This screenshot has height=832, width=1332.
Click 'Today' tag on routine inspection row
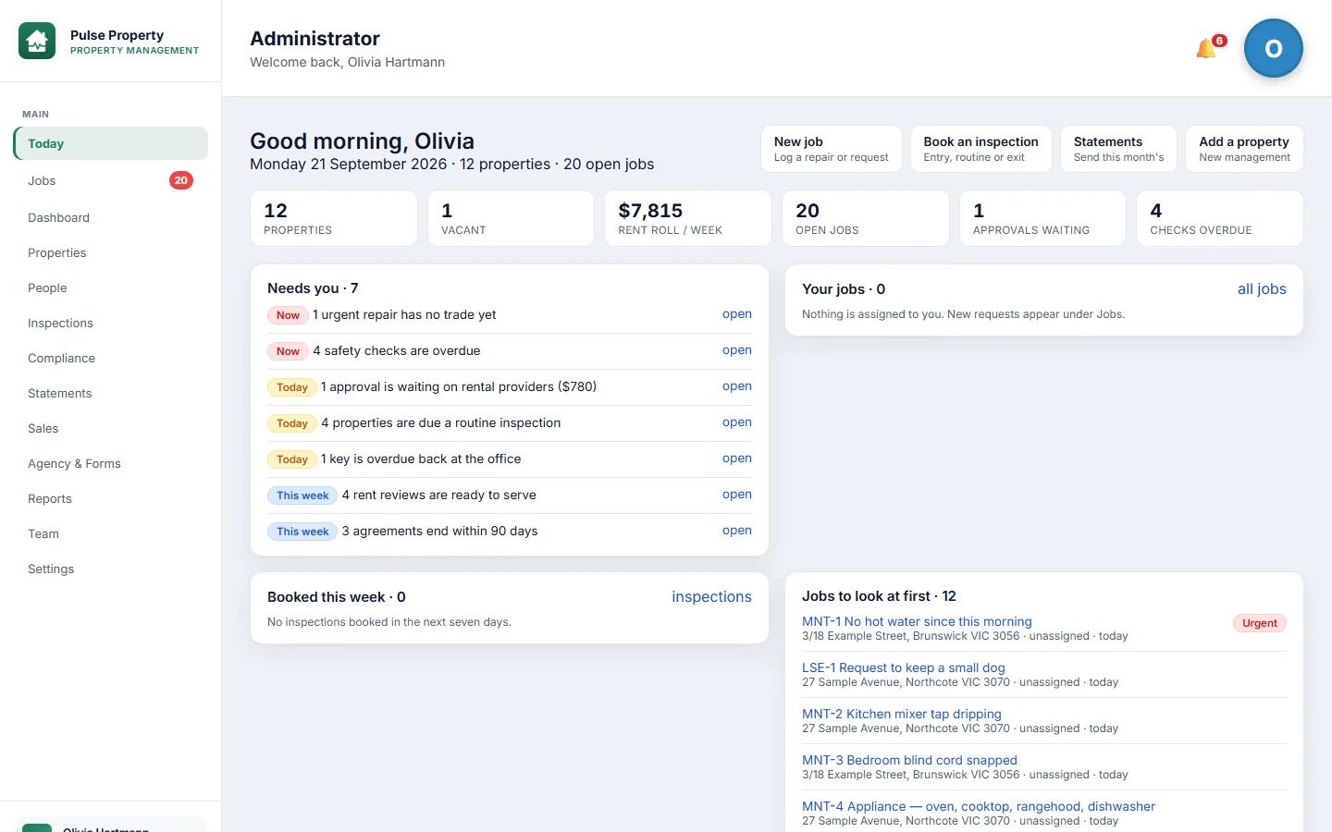click(x=292, y=423)
